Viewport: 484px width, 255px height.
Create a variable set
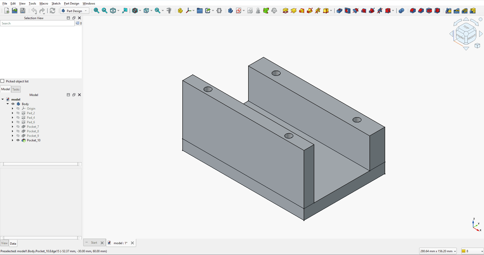pyautogui.click(x=219, y=11)
